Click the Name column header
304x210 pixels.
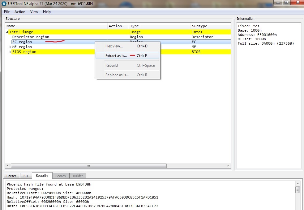tap(11, 26)
